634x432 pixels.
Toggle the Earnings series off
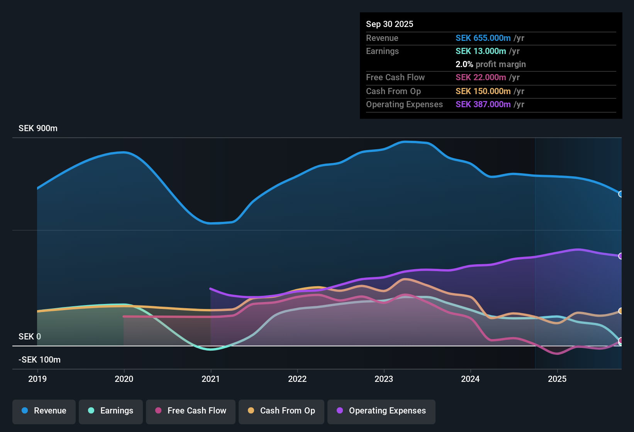click(x=111, y=411)
